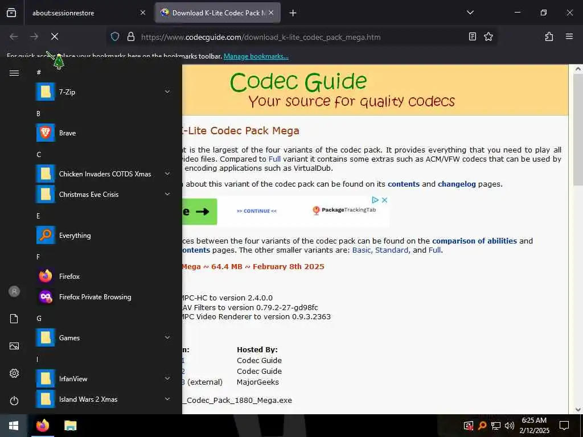583x437 pixels.
Task: Open Firefox list all tabs dropdown
Action: tap(470, 13)
